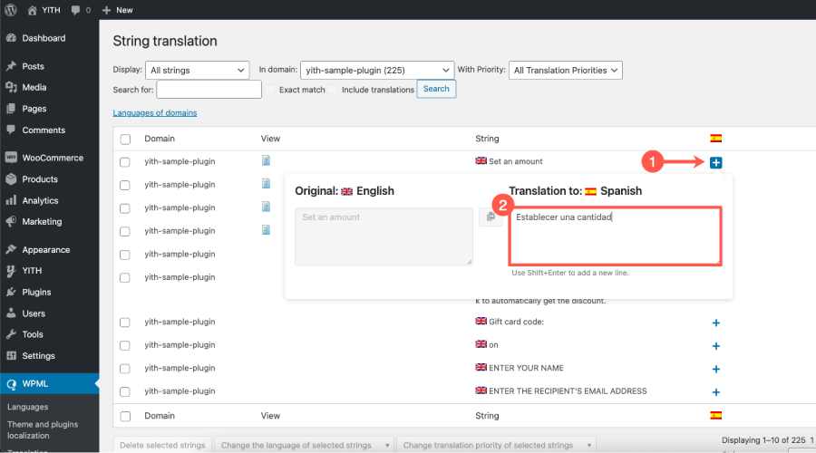Open the Display 'All strings' dropdown

pos(197,70)
